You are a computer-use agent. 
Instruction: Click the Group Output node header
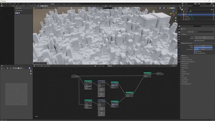(x=160, y=72)
